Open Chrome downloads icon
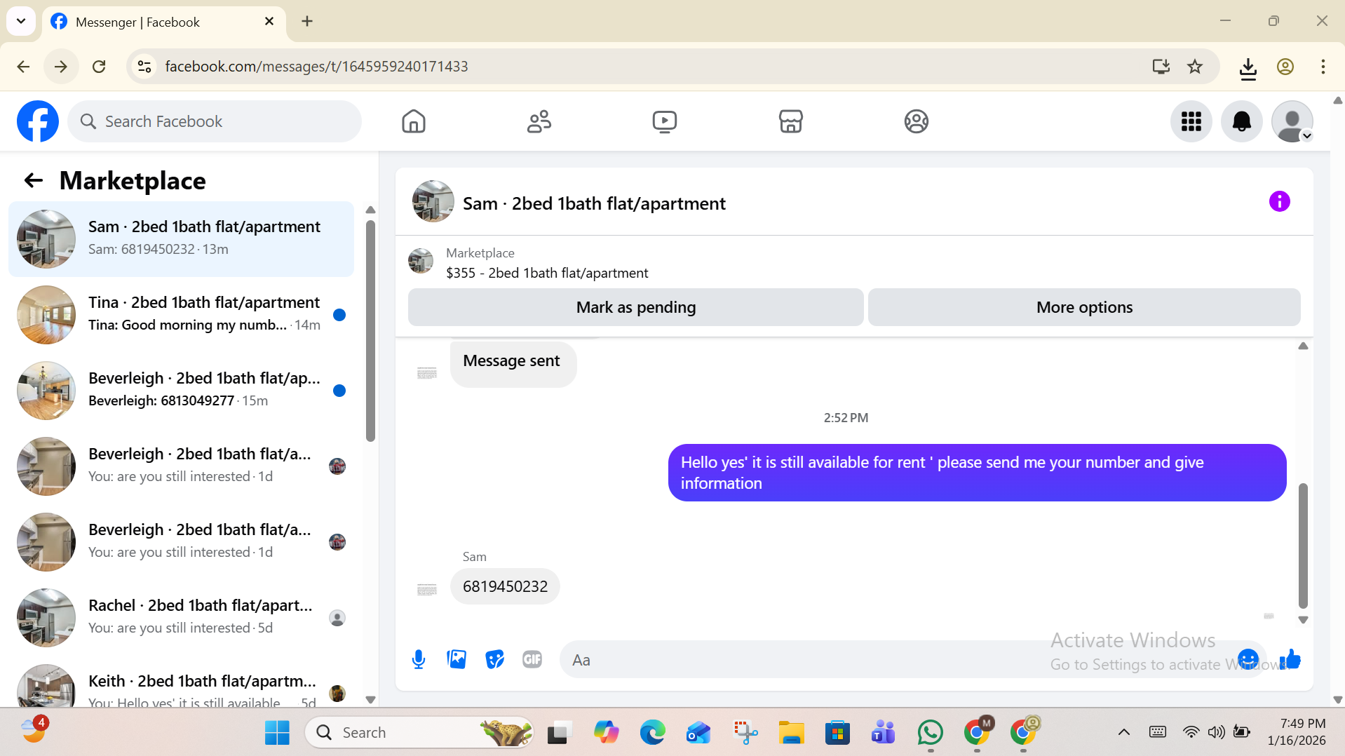 1248,67
